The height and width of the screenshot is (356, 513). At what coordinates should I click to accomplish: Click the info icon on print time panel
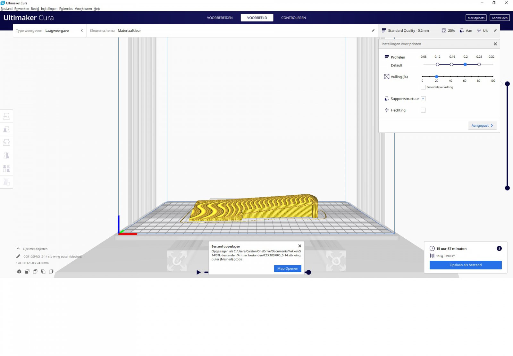pyautogui.click(x=499, y=249)
